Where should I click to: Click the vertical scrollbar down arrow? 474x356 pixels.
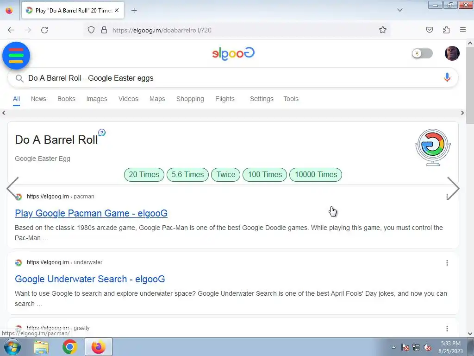[x=470, y=334]
